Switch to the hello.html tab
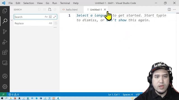 [x=72, y=10]
